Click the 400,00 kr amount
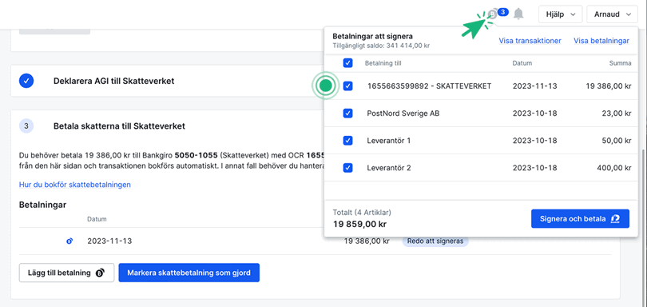This screenshot has width=647, height=307. point(614,168)
